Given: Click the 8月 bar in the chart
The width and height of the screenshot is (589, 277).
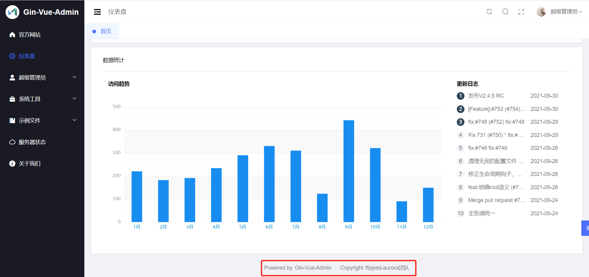Looking at the screenshot, I should (322, 208).
